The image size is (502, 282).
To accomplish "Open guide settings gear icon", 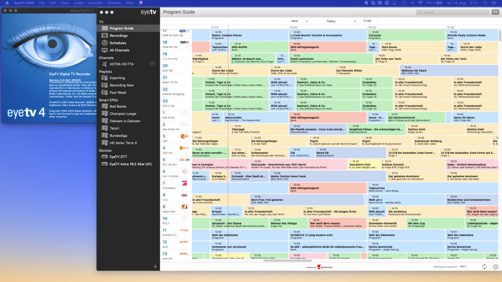I will point(495,266).
